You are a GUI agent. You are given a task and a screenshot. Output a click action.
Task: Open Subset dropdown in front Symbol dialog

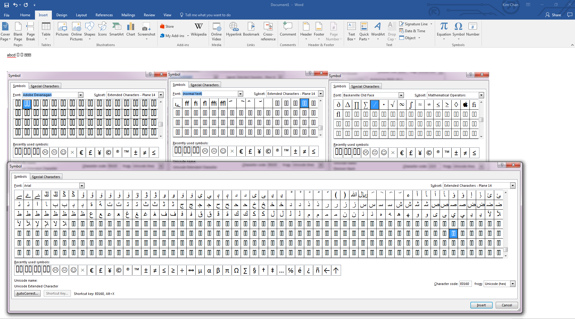point(513,186)
